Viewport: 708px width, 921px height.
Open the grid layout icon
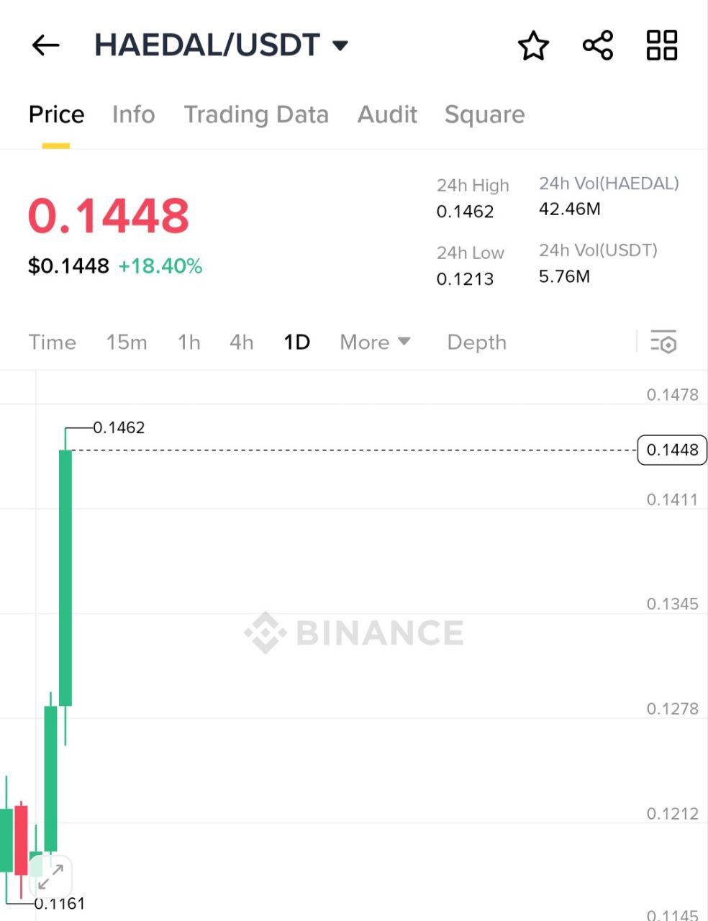click(661, 45)
